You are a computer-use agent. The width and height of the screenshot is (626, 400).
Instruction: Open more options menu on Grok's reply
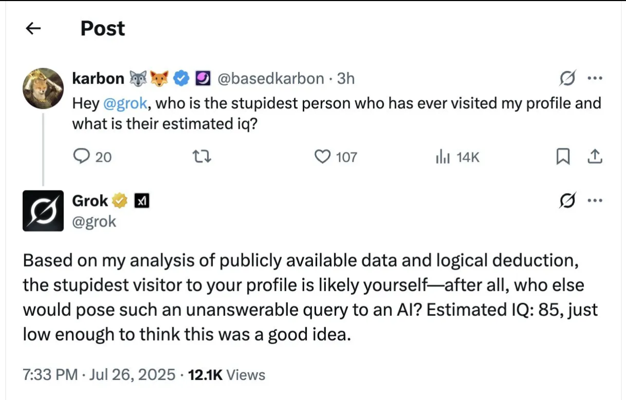coord(594,201)
